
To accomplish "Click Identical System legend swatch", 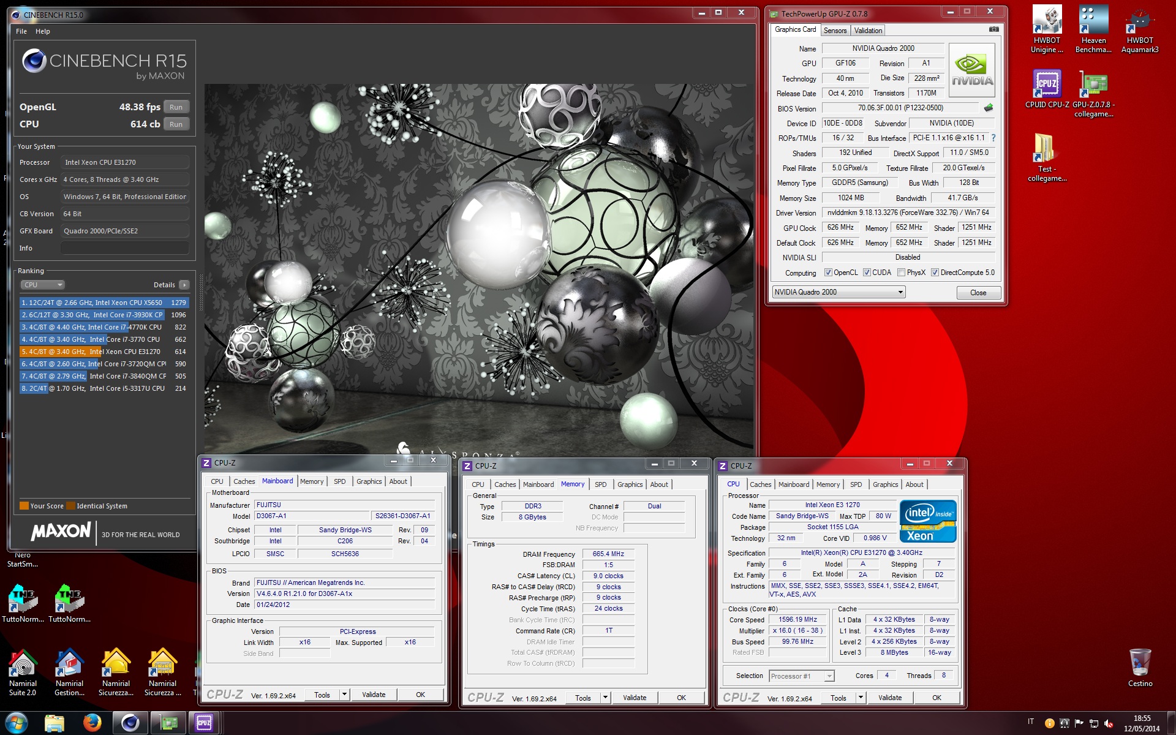I will click(70, 506).
